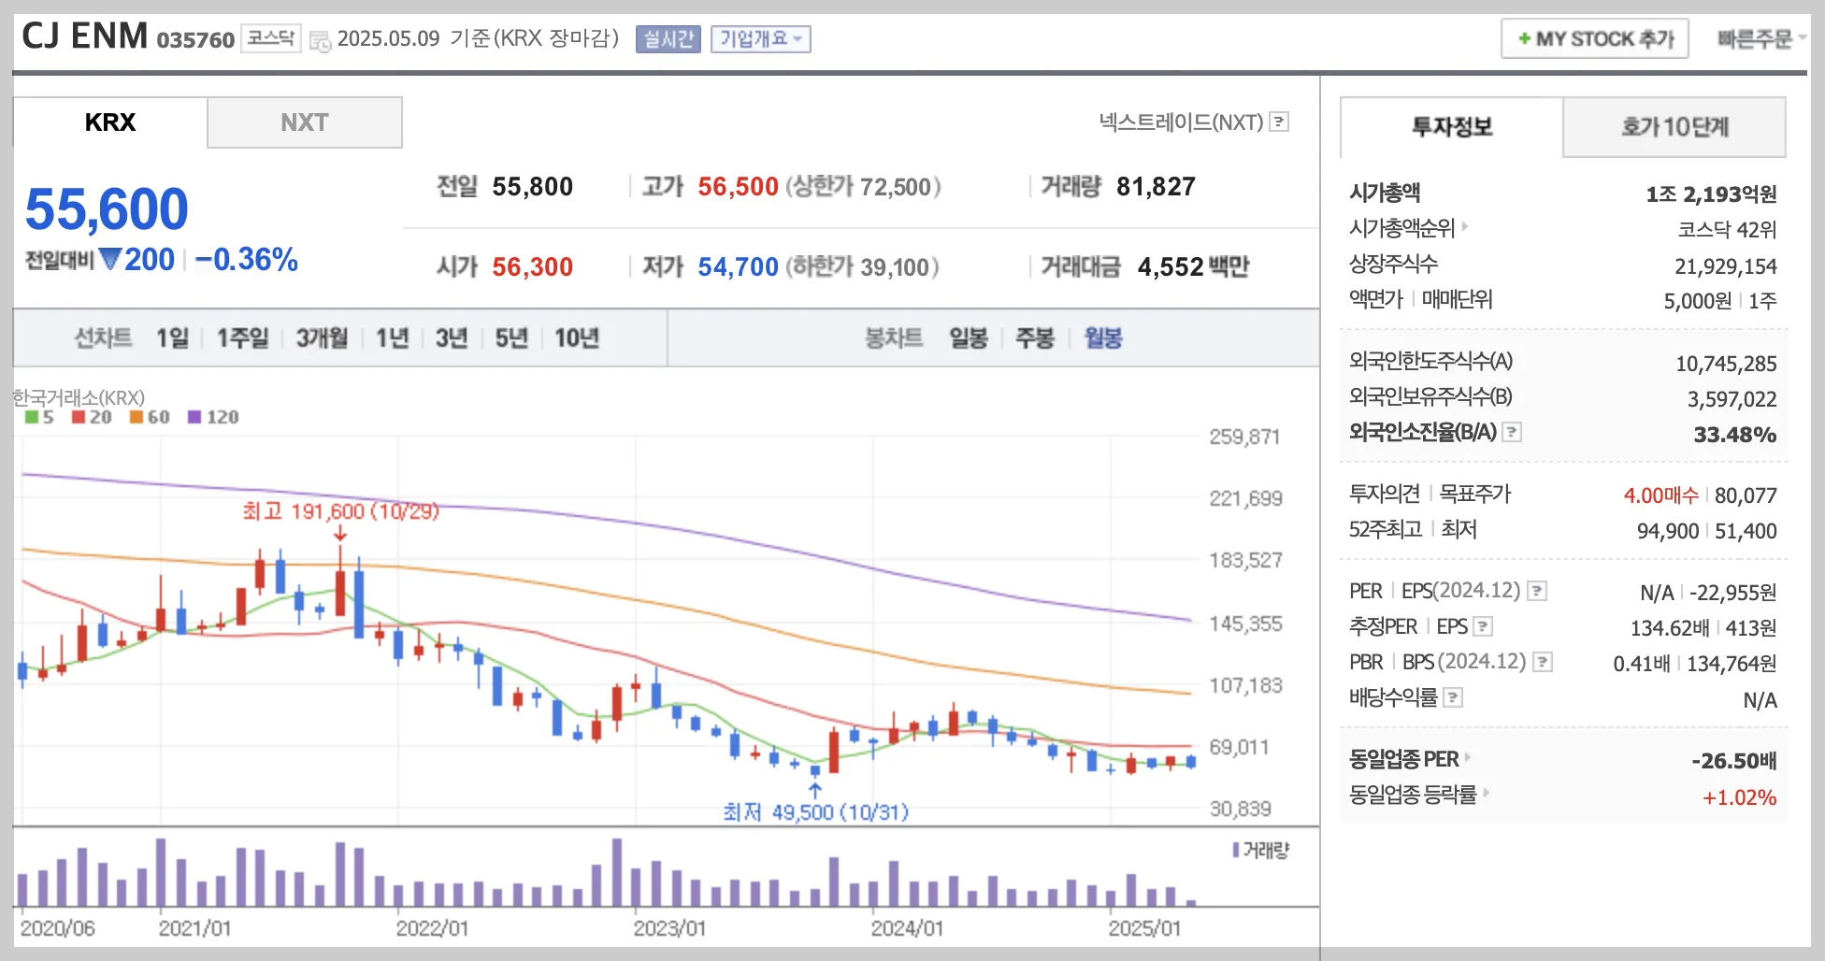
Task: Switch candle chart to 일봉
Action: click(969, 337)
